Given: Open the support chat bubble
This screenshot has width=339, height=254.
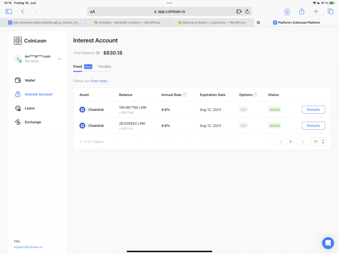Looking at the screenshot, I should (x=328, y=243).
